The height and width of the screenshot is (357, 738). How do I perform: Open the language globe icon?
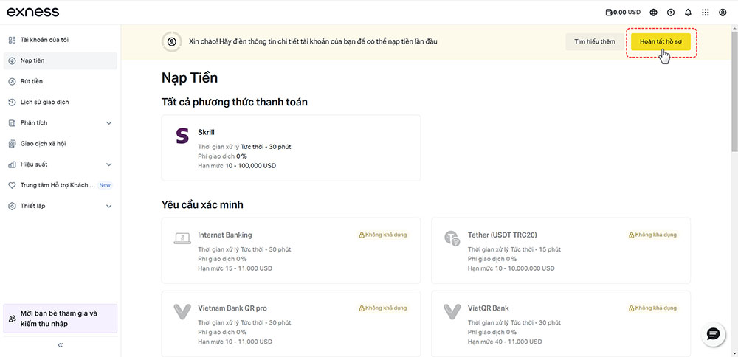(x=653, y=13)
